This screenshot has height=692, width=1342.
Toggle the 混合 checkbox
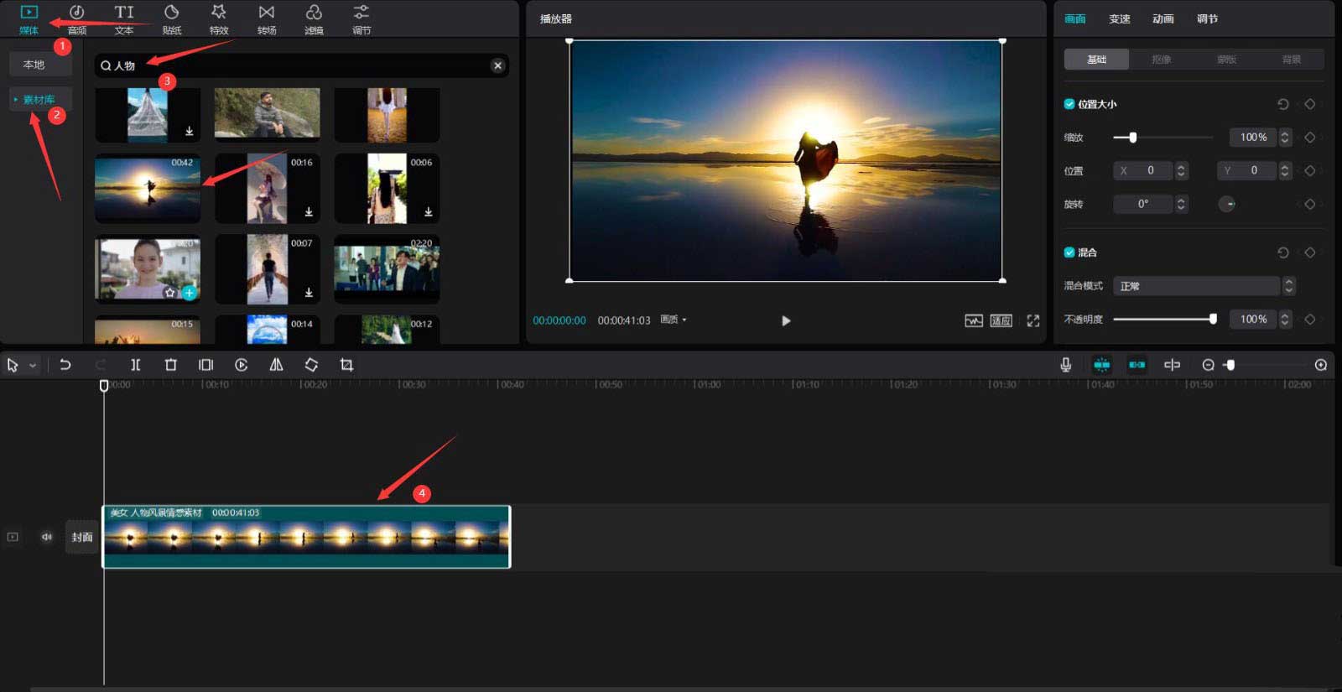click(x=1069, y=252)
